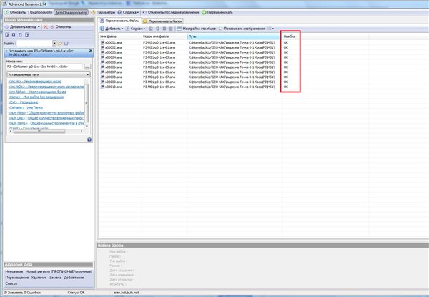The image size is (429, 297).
Task: Click the blue help icon below tag list
Action: tap(89, 140)
